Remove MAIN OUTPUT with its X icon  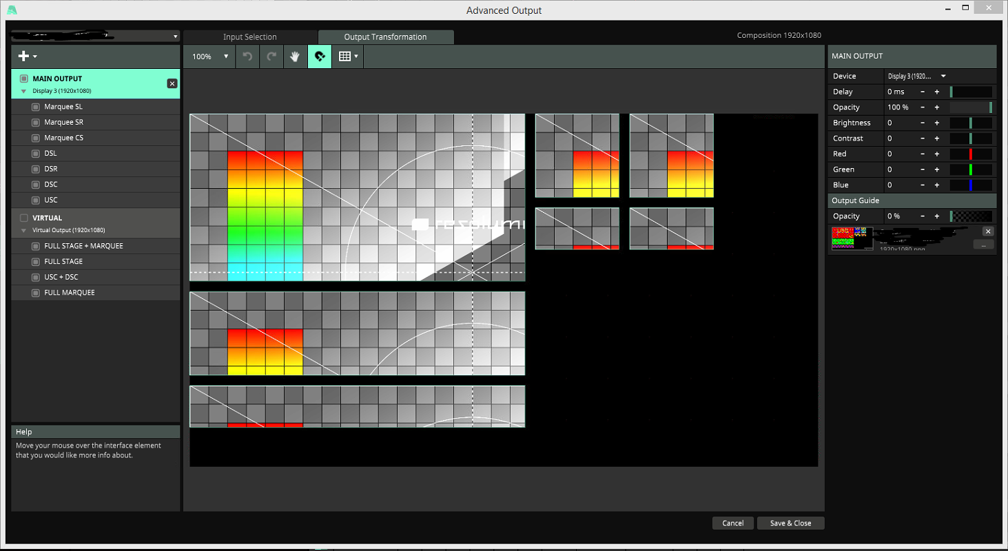[x=172, y=83]
